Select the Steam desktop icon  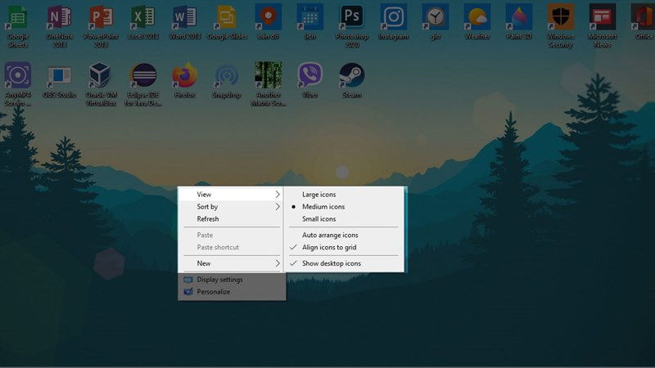352,80
